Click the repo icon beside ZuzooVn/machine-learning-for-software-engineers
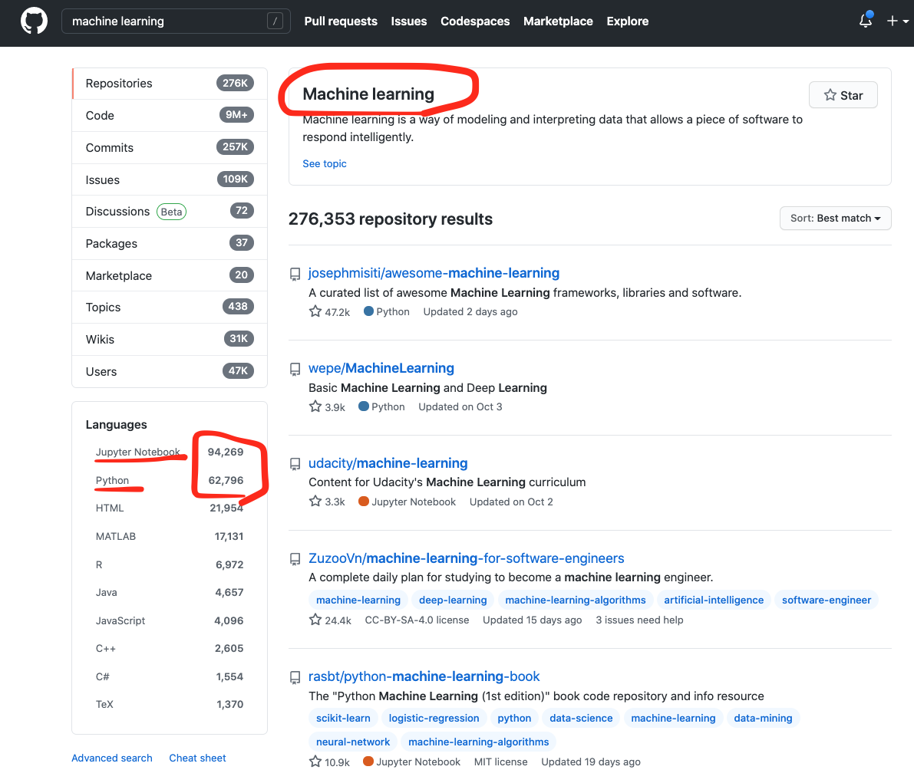The image size is (914, 783). [295, 559]
